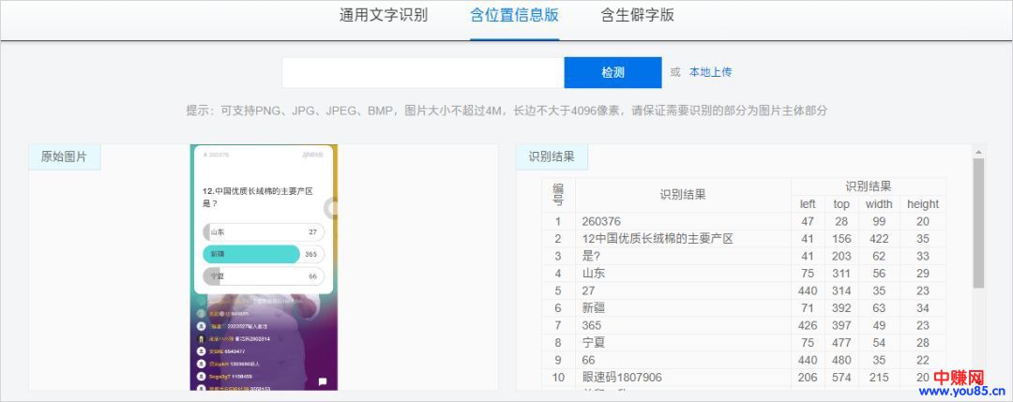Click the 本地上传 link
Image resolution: width=1013 pixels, height=402 pixels.
click(710, 72)
